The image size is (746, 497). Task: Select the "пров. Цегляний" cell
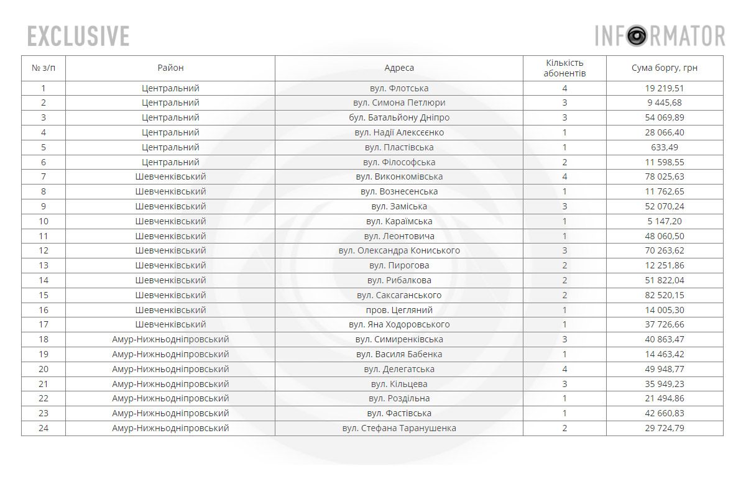[399, 310]
